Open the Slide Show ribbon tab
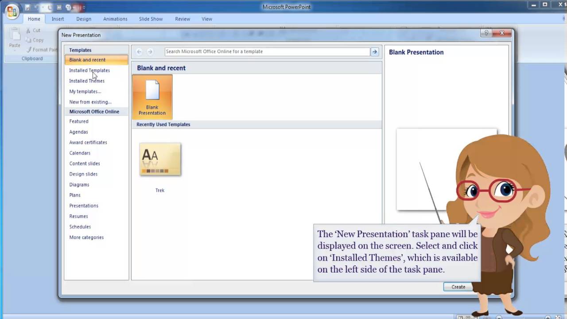Image resolution: width=567 pixels, height=319 pixels. coord(151,19)
